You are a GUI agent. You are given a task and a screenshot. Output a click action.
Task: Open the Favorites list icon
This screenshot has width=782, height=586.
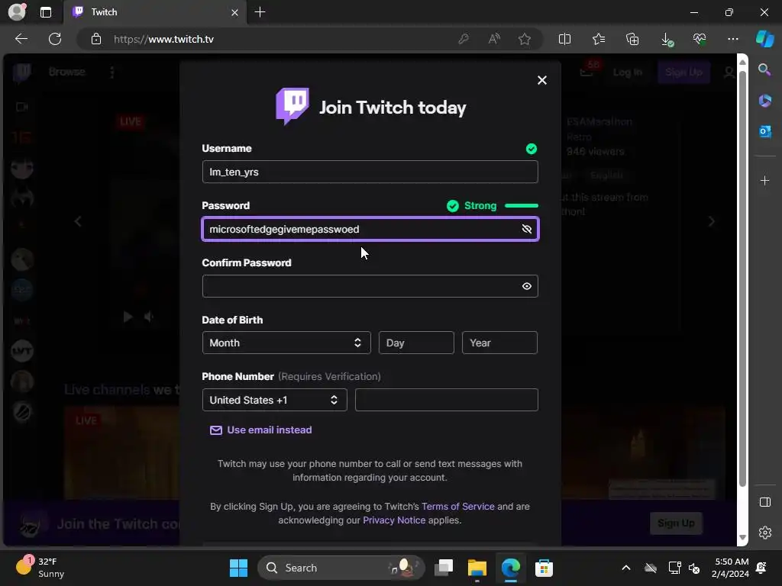[x=599, y=39]
